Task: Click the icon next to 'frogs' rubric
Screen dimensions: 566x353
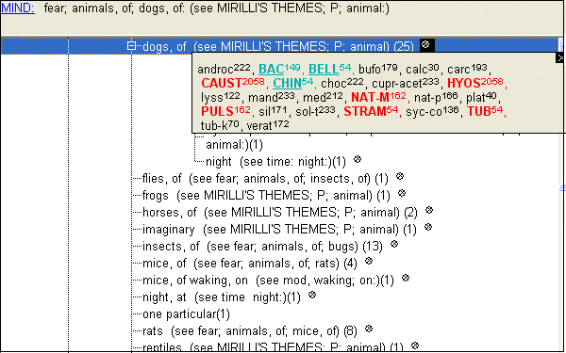Action: [x=402, y=193]
